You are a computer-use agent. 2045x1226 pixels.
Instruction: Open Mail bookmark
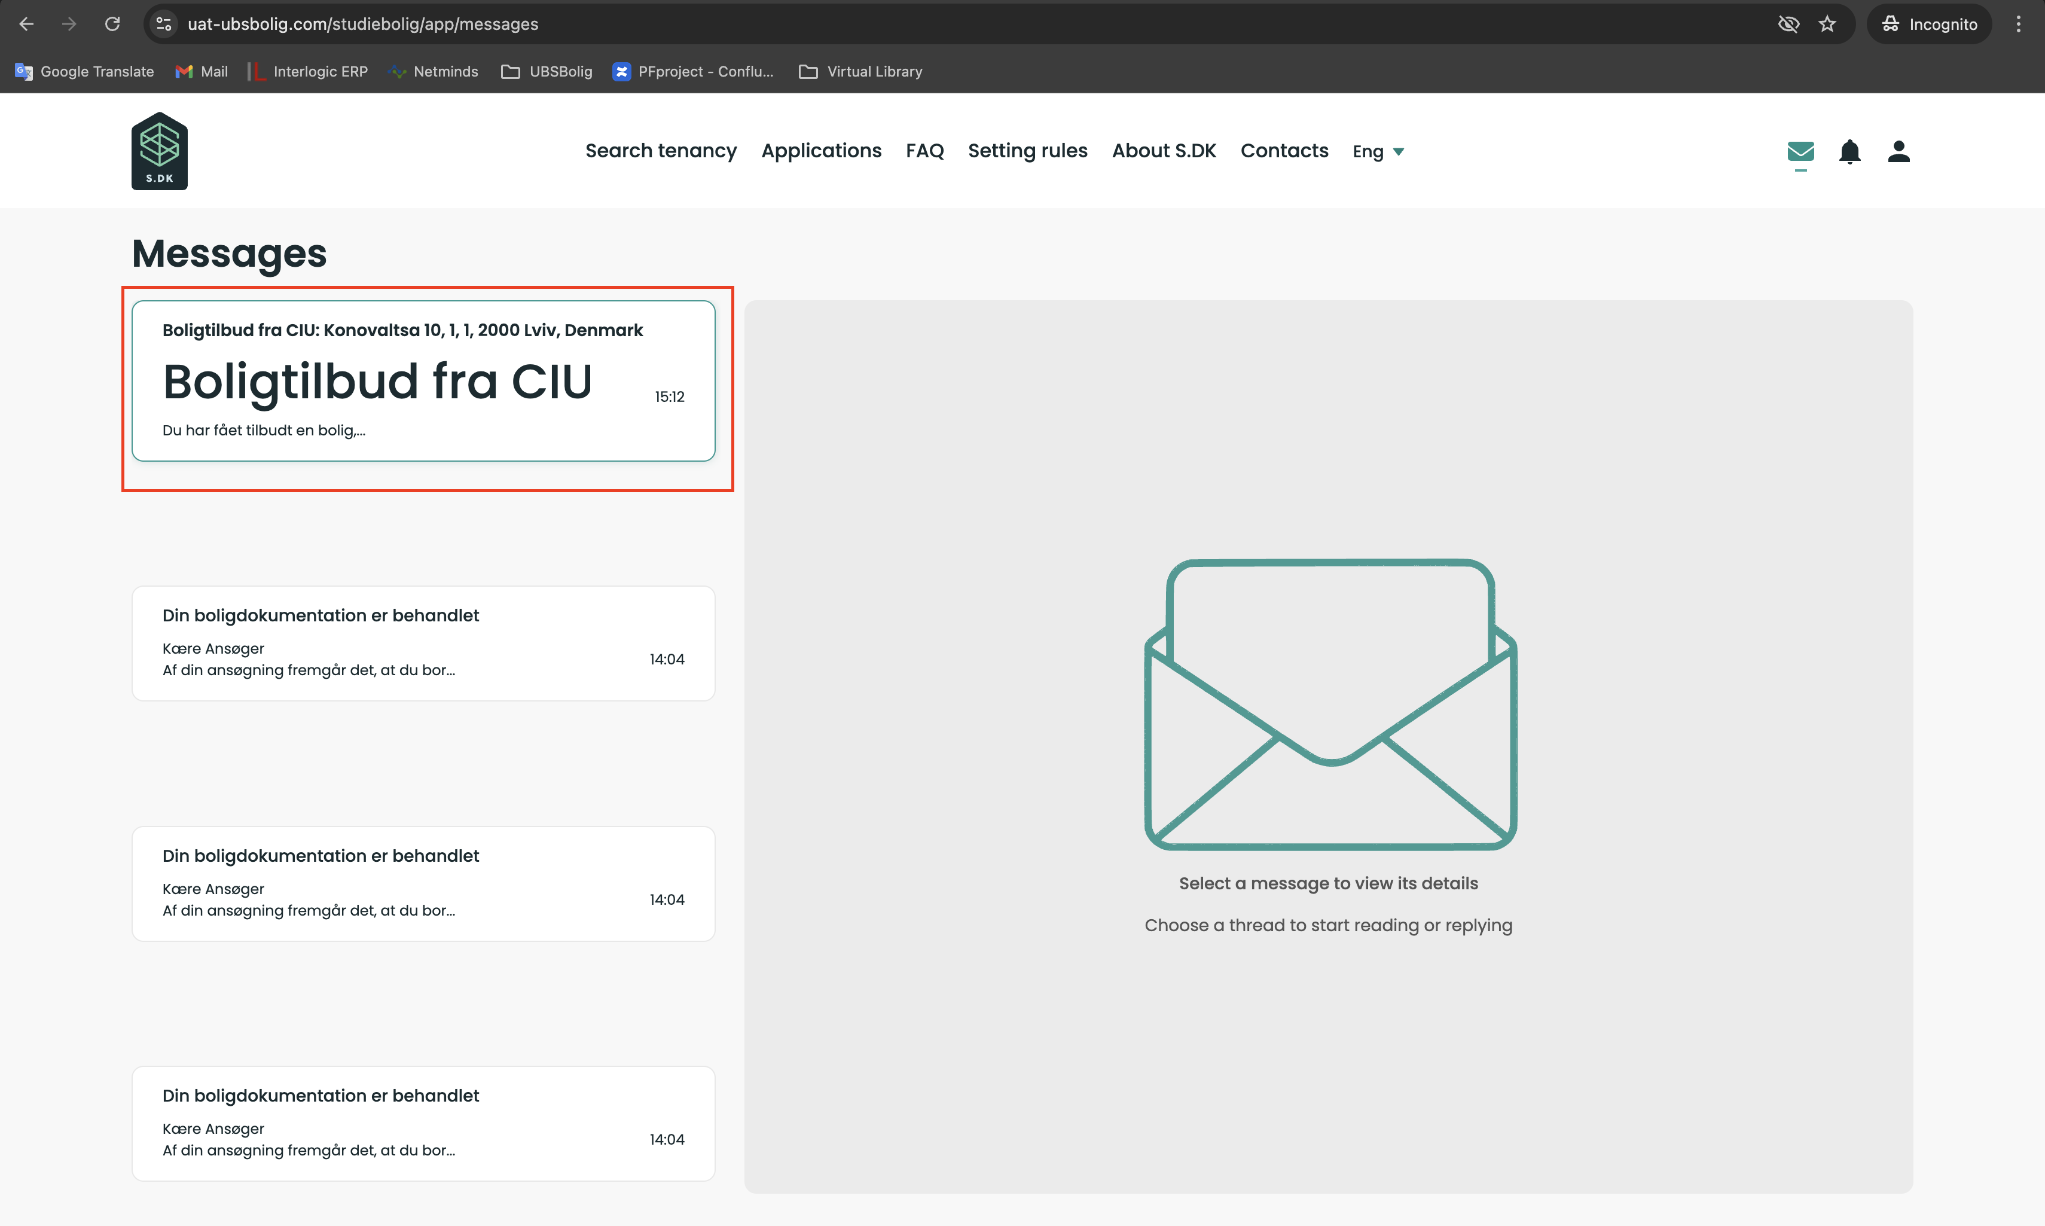point(202,72)
